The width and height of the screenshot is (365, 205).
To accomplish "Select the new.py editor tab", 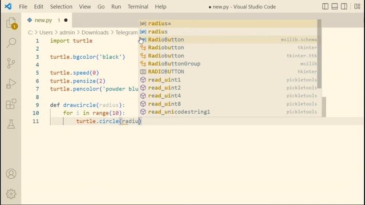I will click(x=47, y=20).
